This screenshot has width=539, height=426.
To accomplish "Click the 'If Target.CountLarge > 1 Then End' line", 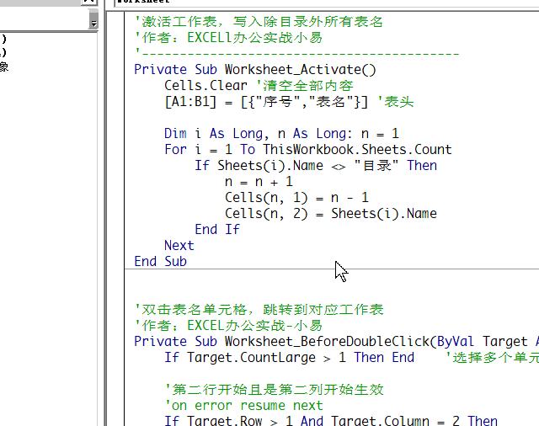I will click(x=289, y=358).
